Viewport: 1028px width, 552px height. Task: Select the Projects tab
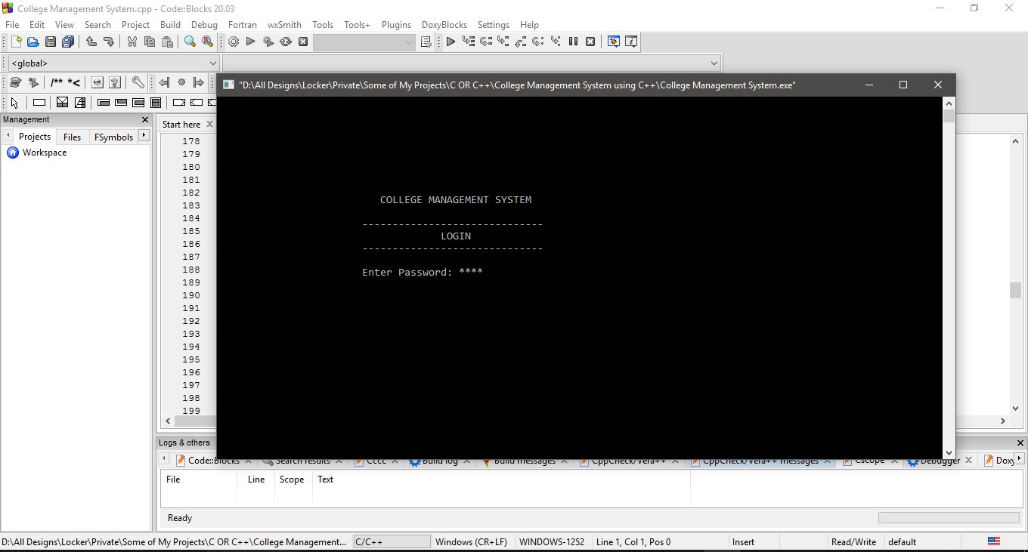pos(35,137)
